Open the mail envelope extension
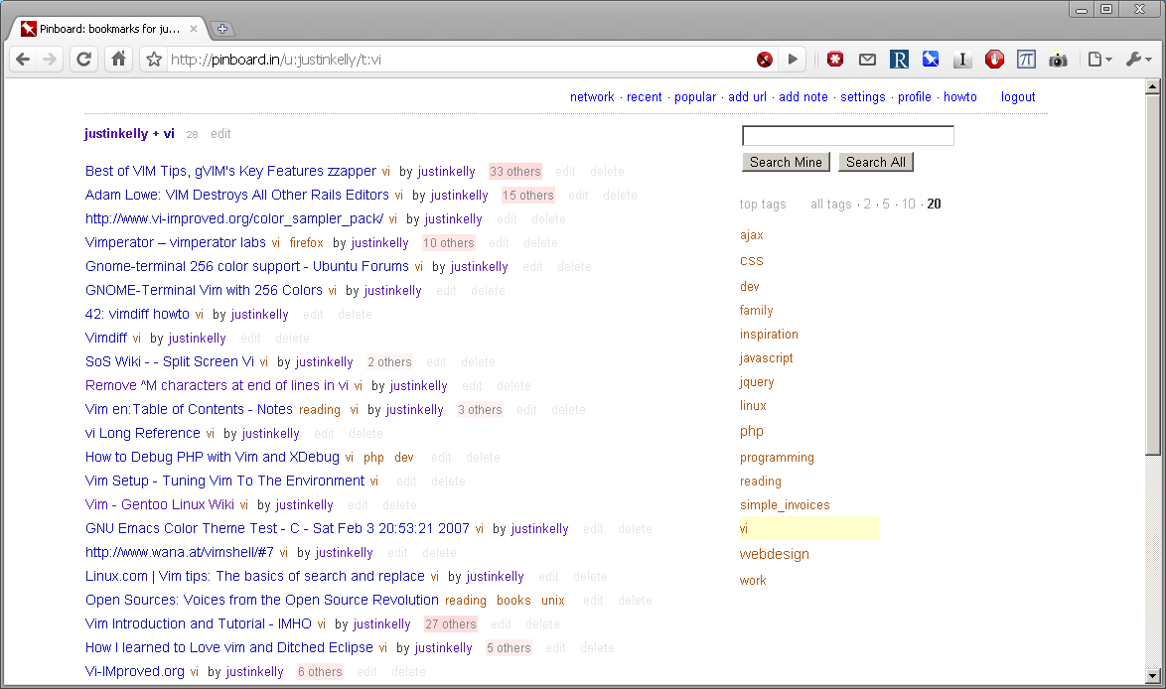Image resolution: width=1166 pixels, height=689 pixels. [x=867, y=60]
